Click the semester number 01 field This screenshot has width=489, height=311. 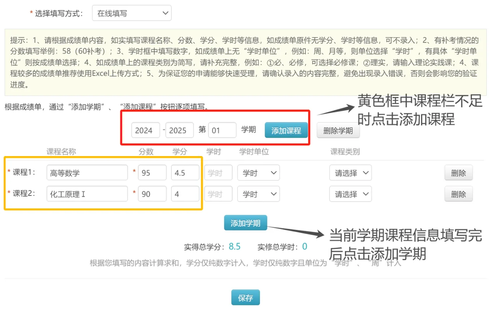(x=222, y=130)
